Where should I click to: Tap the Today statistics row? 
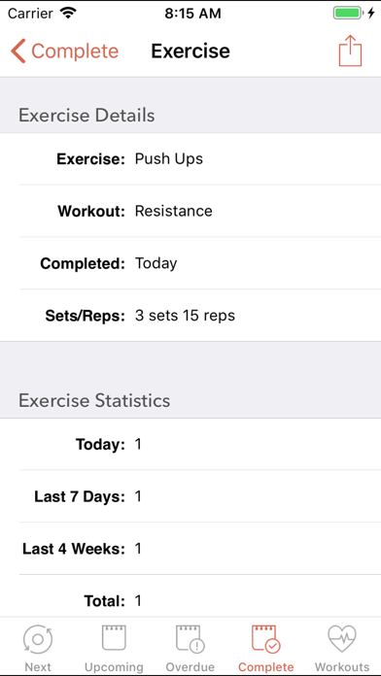coord(190,444)
